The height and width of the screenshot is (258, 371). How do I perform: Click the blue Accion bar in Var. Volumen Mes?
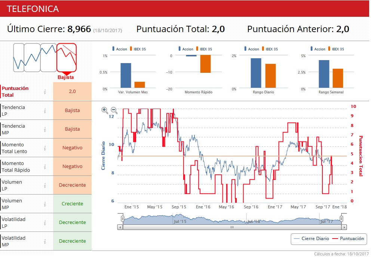point(126,75)
